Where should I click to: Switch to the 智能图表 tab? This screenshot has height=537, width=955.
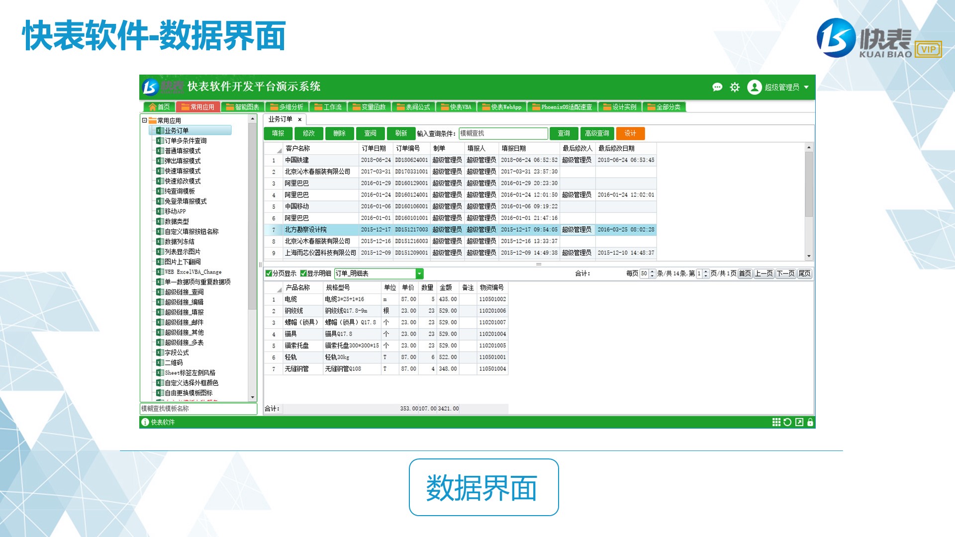242,107
